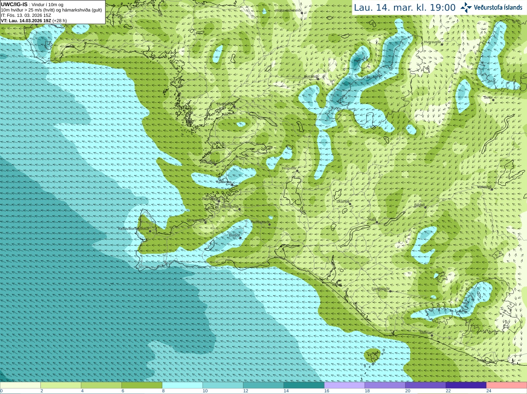
Task: Click the 4–6 m/s green legend swatch
Action: pyautogui.click(x=101, y=385)
